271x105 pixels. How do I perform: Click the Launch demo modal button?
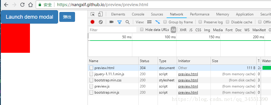[x=29, y=17]
